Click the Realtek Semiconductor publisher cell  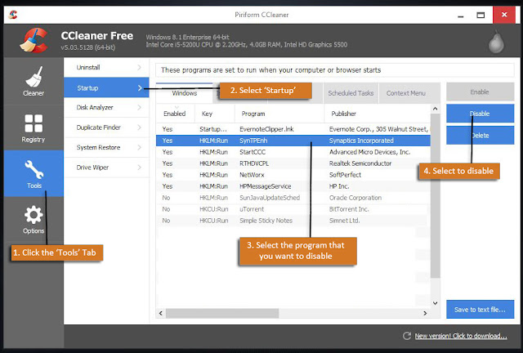click(360, 163)
